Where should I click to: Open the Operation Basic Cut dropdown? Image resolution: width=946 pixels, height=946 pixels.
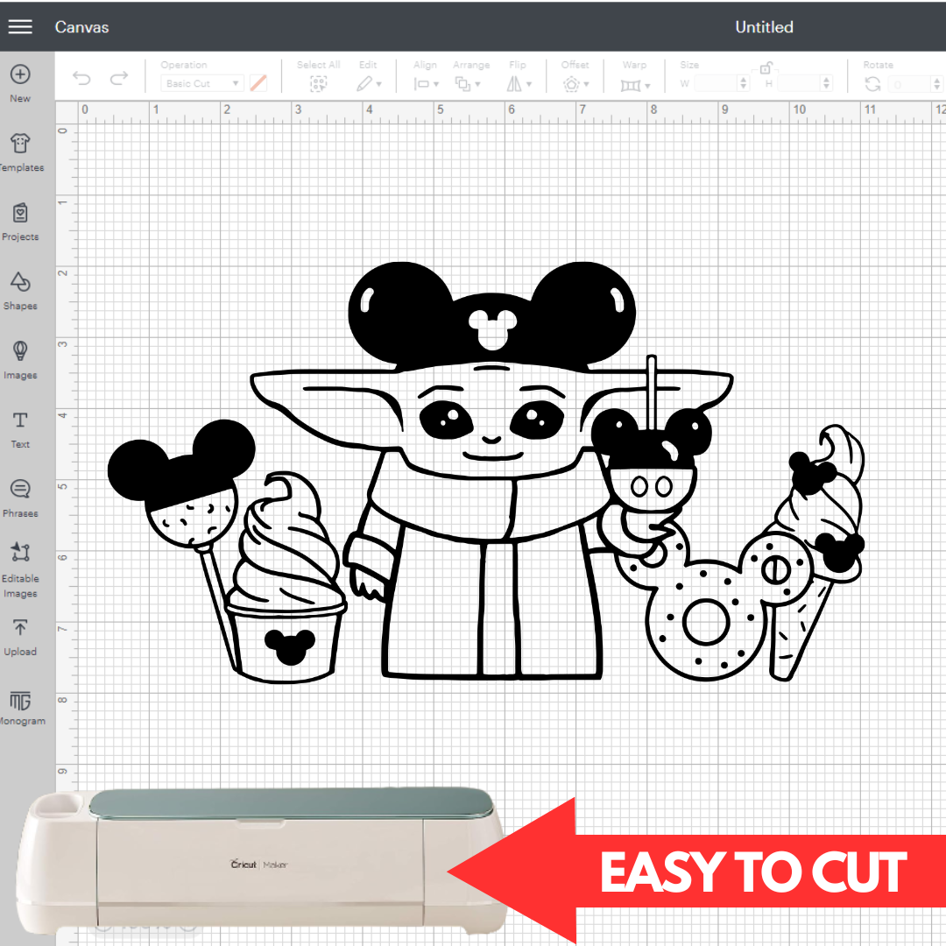pos(202,83)
